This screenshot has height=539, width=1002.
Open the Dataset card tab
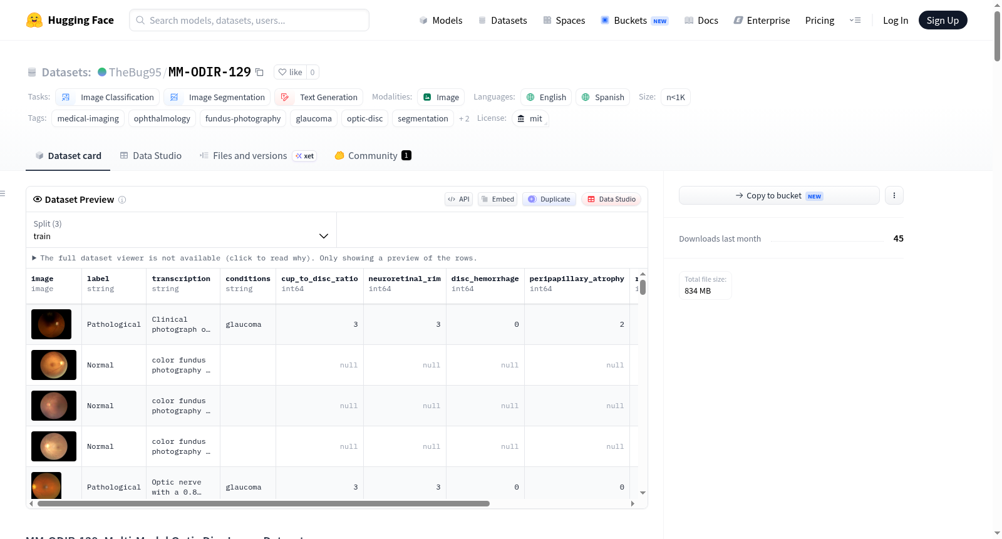pos(68,156)
